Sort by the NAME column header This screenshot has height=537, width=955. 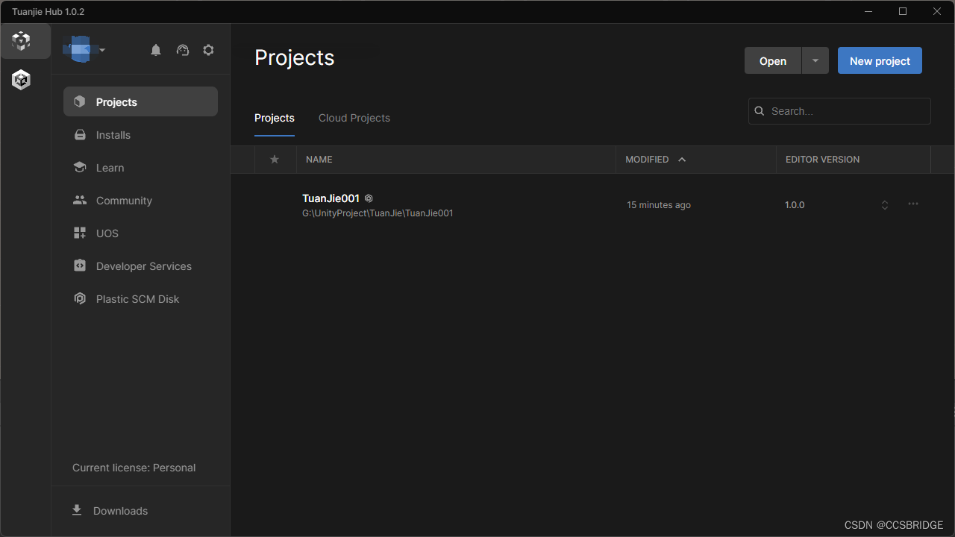click(319, 160)
